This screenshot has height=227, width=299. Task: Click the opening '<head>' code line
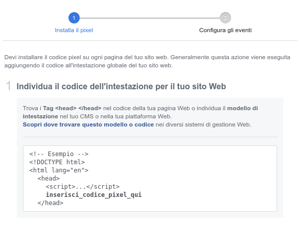click(x=49, y=179)
